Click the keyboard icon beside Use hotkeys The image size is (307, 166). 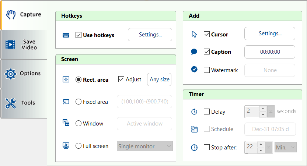click(x=66, y=35)
